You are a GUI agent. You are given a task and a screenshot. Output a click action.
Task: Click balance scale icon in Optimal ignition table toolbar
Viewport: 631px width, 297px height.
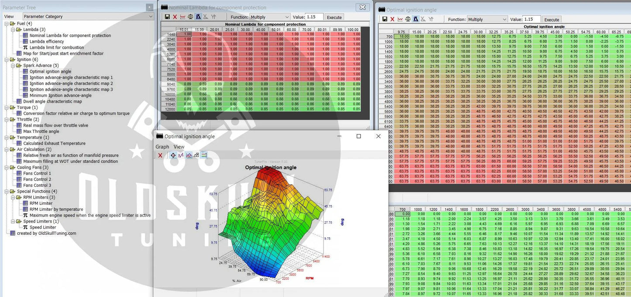point(408,19)
